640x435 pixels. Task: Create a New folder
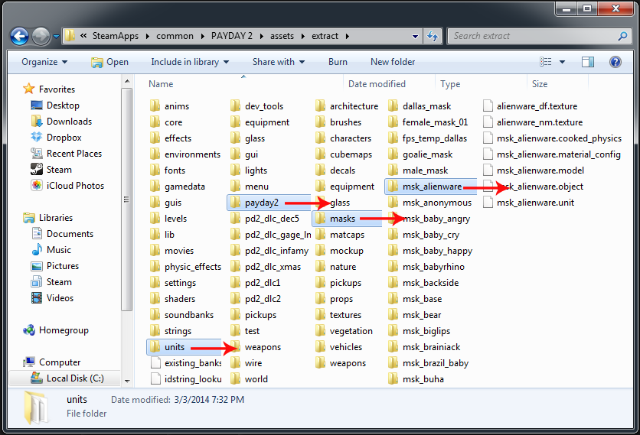coord(393,62)
